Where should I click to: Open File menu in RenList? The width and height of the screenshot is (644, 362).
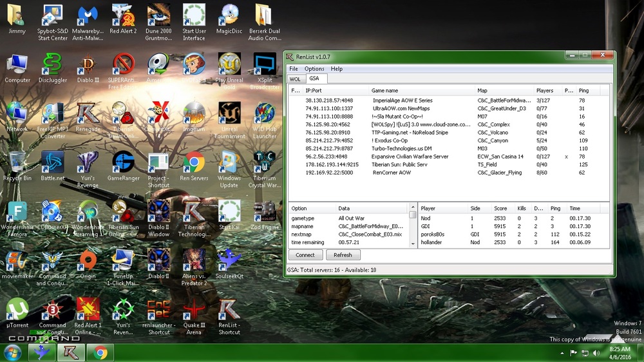293,69
